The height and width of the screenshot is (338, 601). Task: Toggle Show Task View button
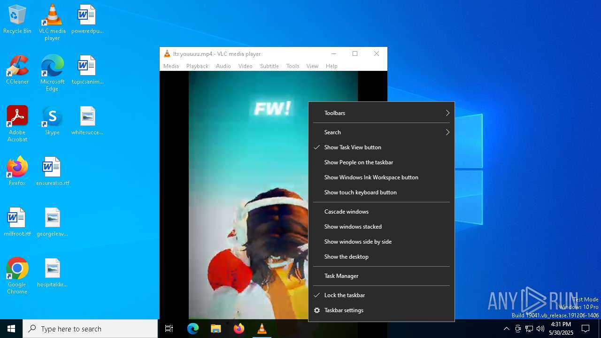point(381,147)
